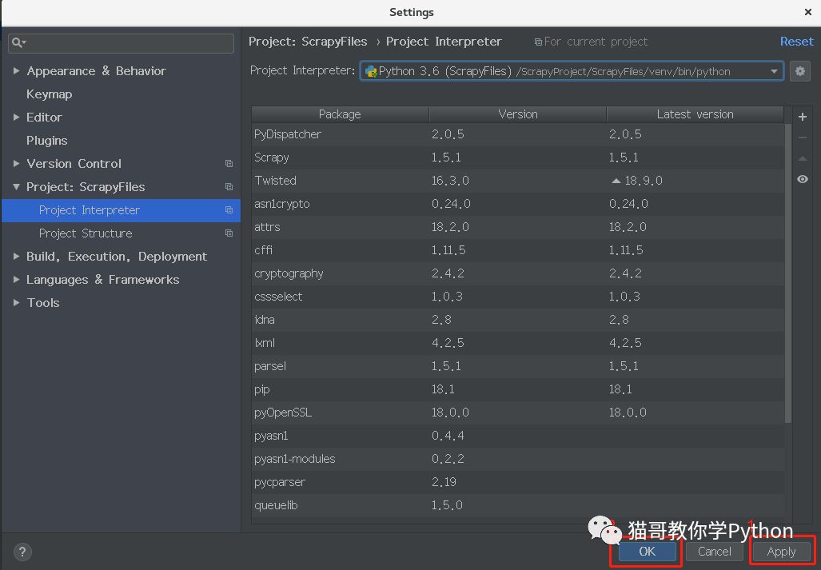The width and height of the screenshot is (821, 570).
Task: Expand the Version Control section
Action: tap(16, 164)
